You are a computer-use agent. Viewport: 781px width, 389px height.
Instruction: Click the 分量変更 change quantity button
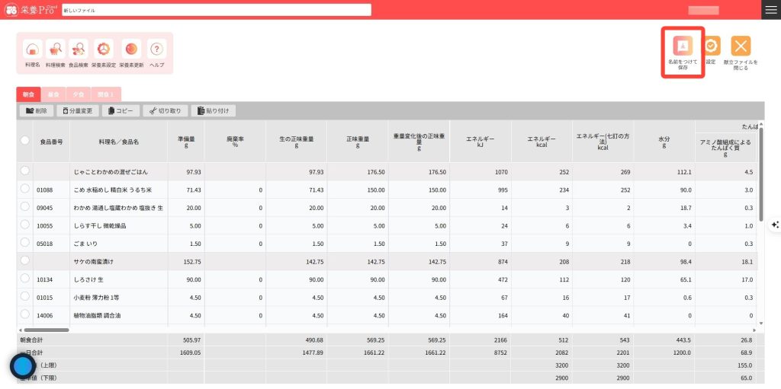pos(78,111)
